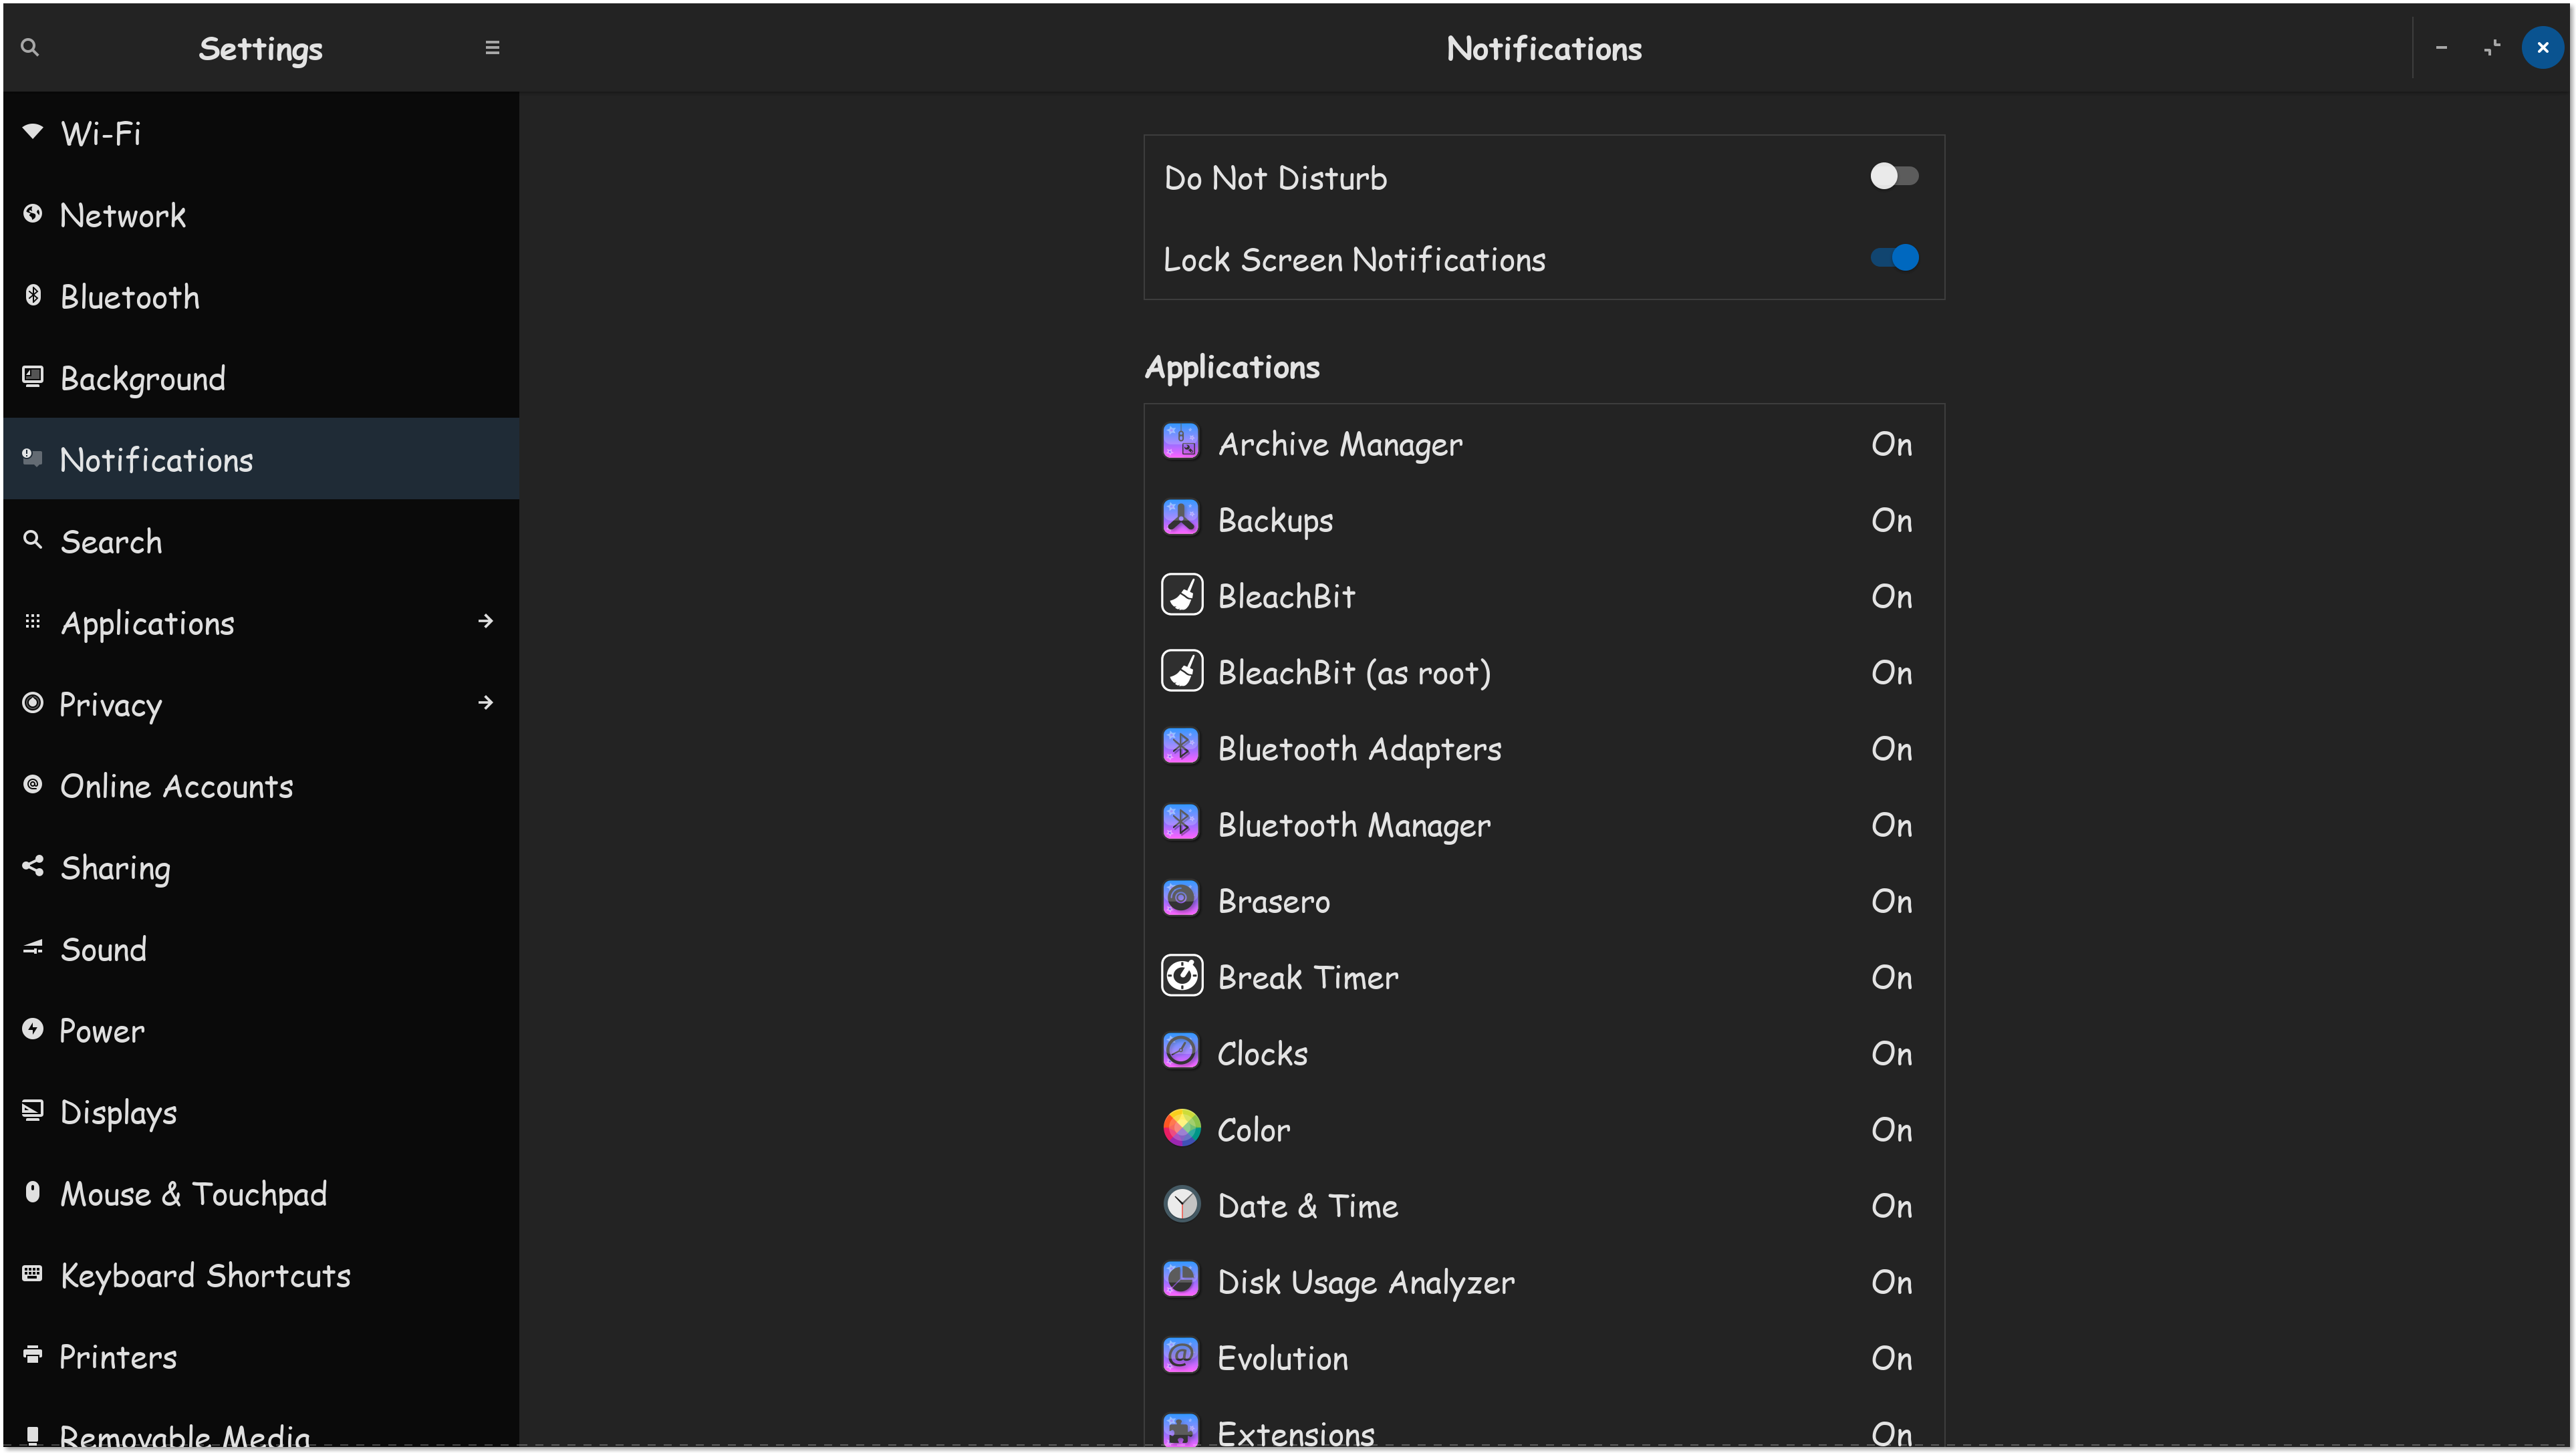The height and width of the screenshot is (1453, 2576).
Task: Click the Evolution mail icon
Action: pyautogui.click(x=1181, y=1356)
